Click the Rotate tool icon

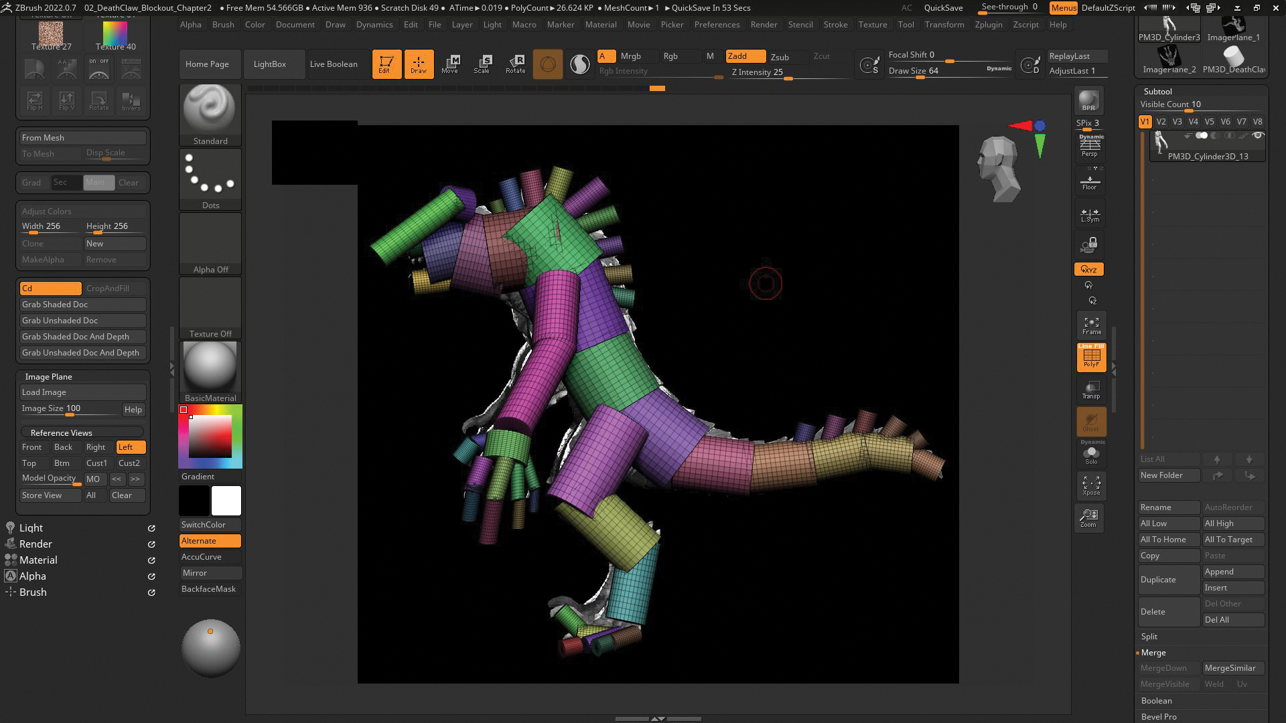(515, 64)
